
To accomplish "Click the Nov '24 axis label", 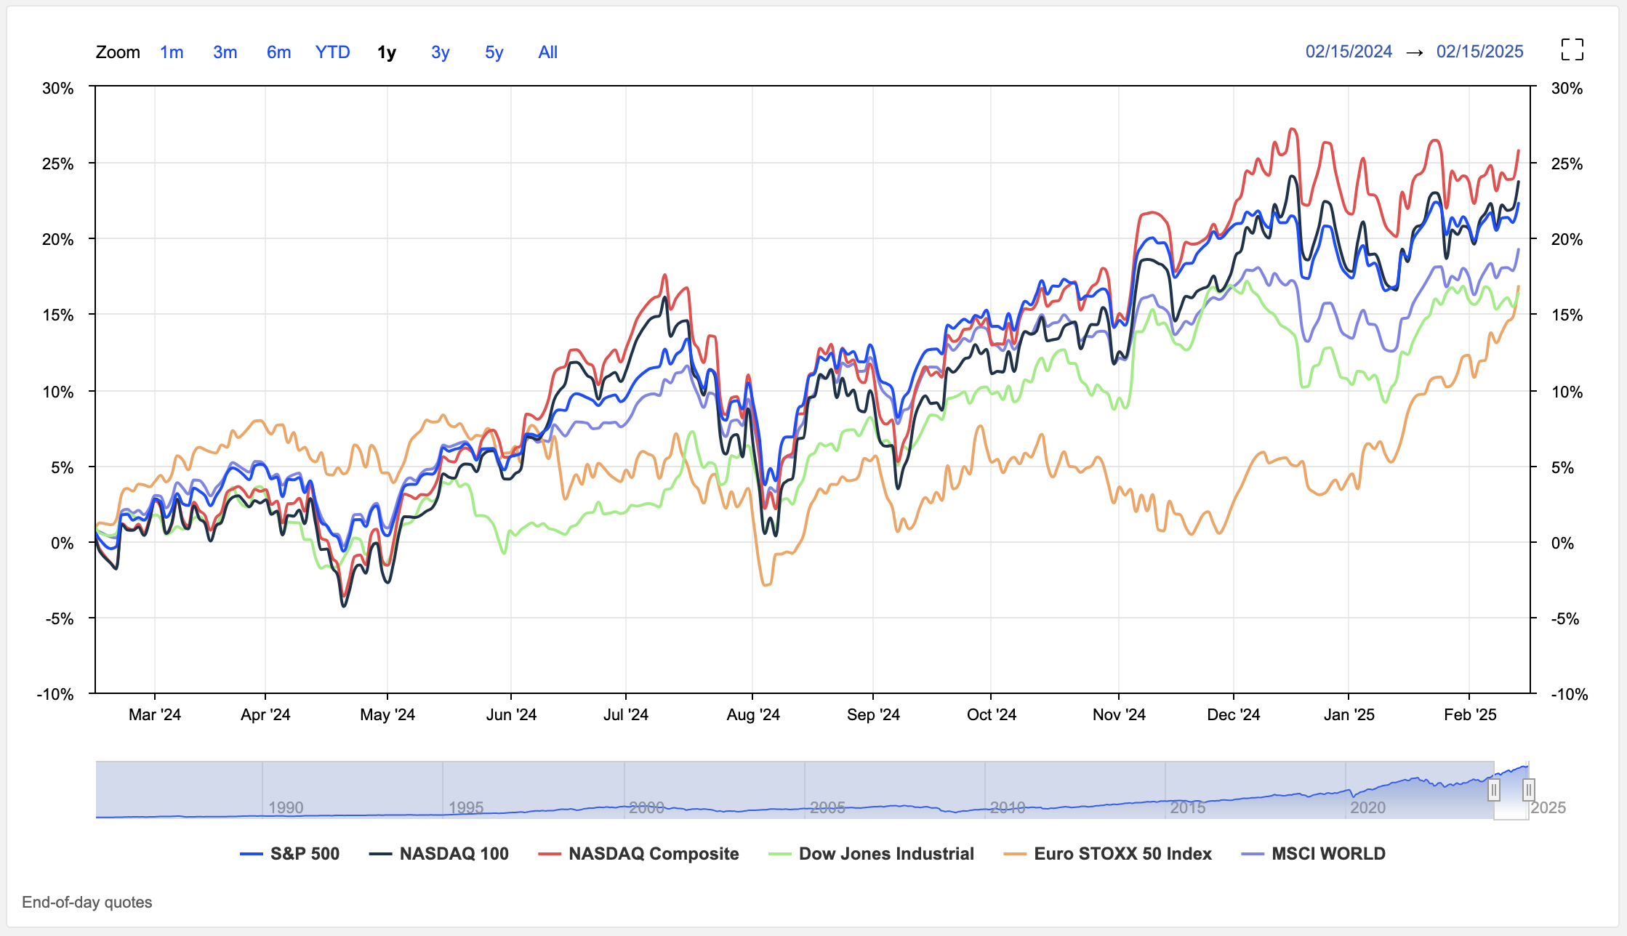I will [x=1119, y=715].
